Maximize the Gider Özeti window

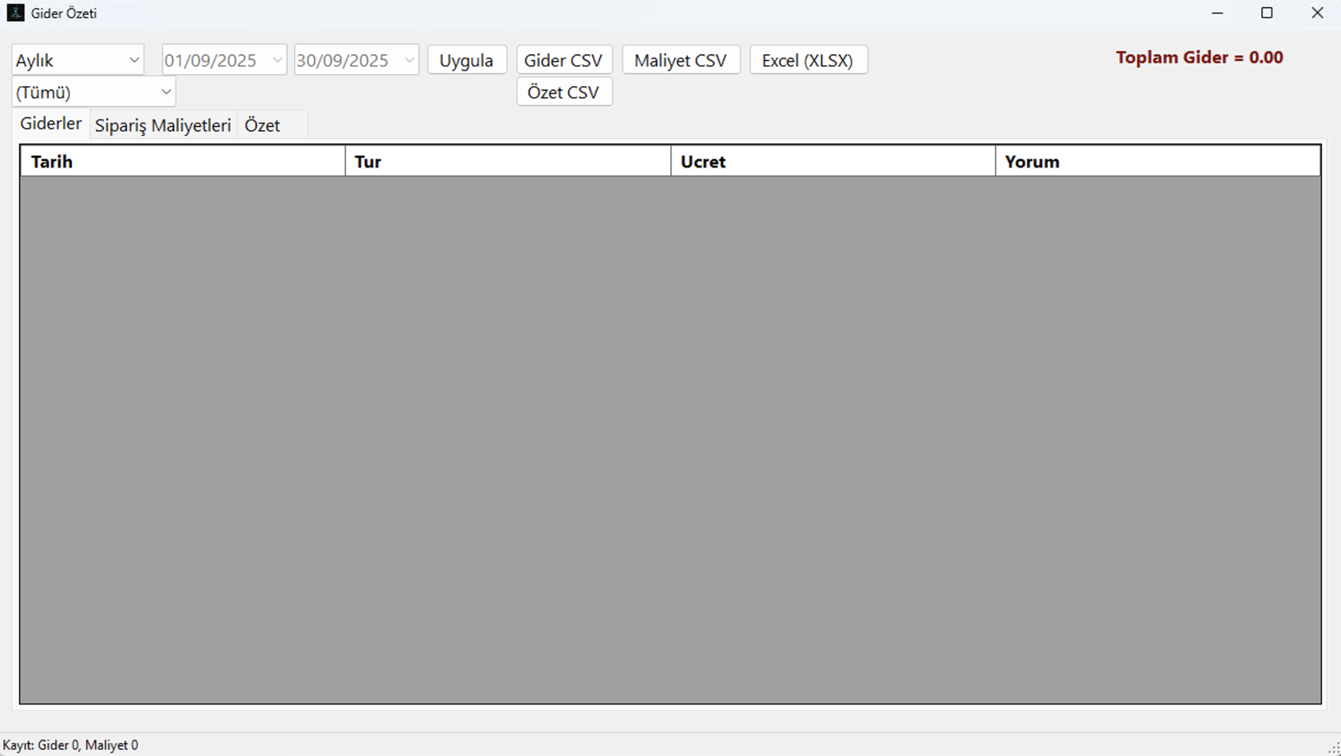pyautogui.click(x=1267, y=13)
